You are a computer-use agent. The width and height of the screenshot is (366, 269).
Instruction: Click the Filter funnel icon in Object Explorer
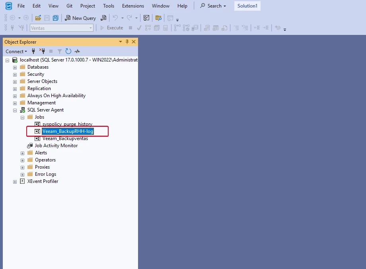tap(60, 51)
